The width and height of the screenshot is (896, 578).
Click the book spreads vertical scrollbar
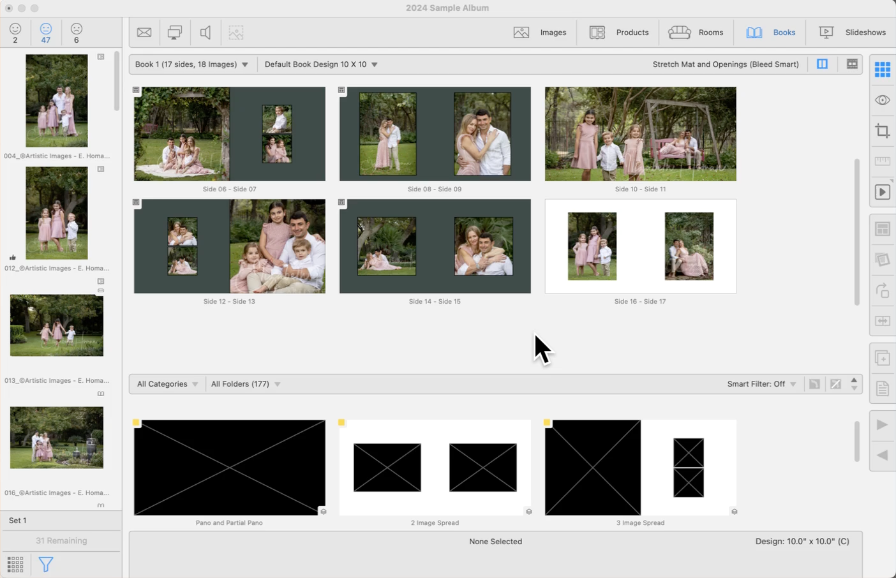[856, 232]
